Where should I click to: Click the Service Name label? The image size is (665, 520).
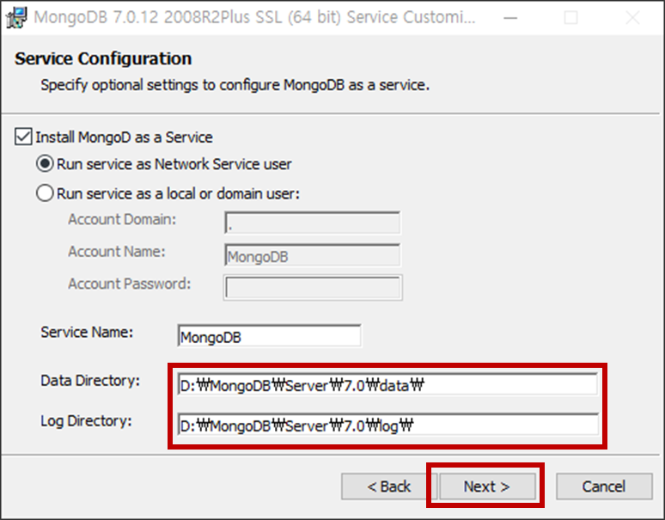(x=87, y=332)
